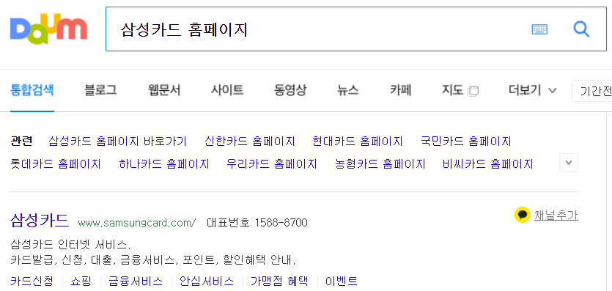Open the www.samsungcard.com URL link
Screen dimensions: 612x291
tap(137, 223)
